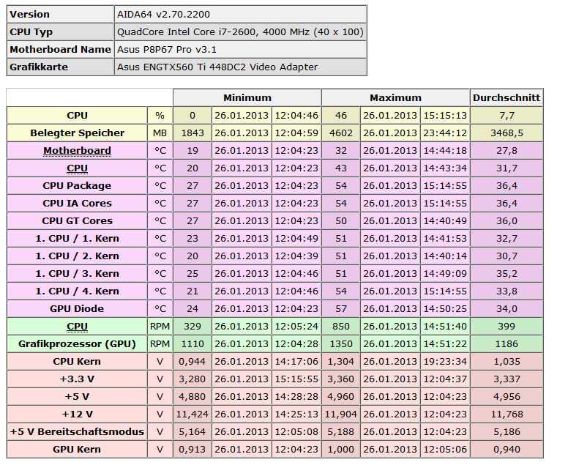Click the Version label cell
This screenshot has width=568, height=476.
tap(61, 15)
